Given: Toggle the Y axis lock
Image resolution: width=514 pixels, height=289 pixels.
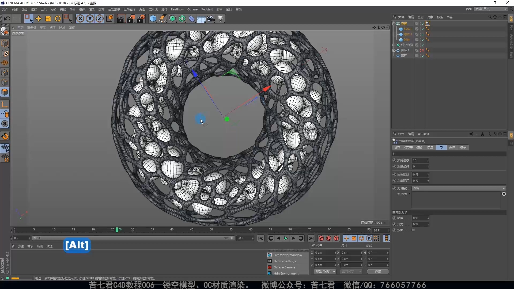Looking at the screenshot, I should (90, 18).
